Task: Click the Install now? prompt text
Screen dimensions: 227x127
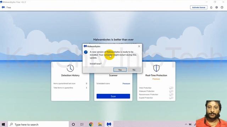Action: (95, 64)
